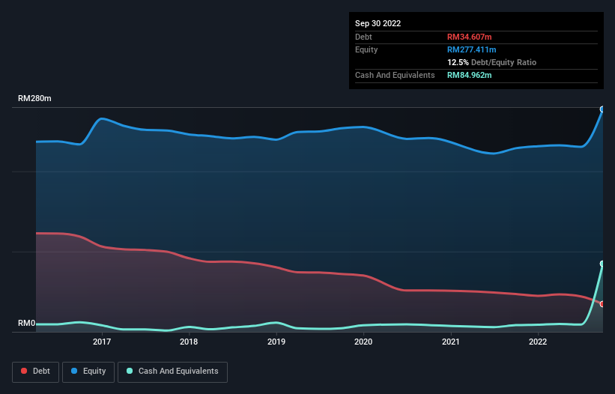Click the RM34.607m debt value
Viewport: 615px width, 394px height.
[469, 37]
